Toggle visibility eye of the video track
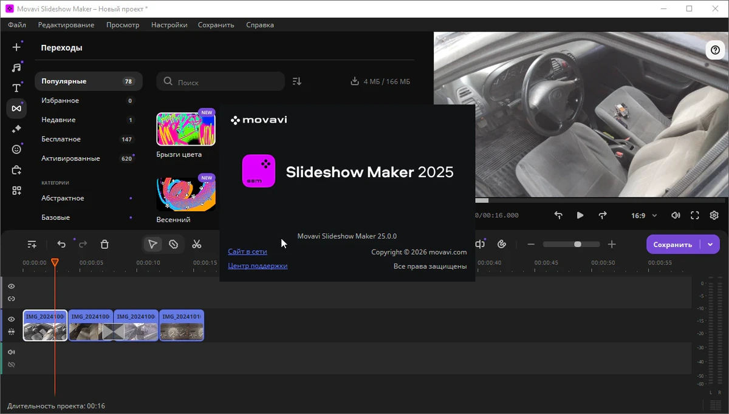Viewport: 729px width, 414px height. click(11, 319)
